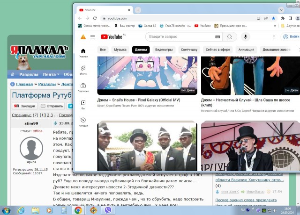This screenshot has width=300, height=215.
Task: Open 'Другие закладки' bookmarks folder
Action: point(291,26)
